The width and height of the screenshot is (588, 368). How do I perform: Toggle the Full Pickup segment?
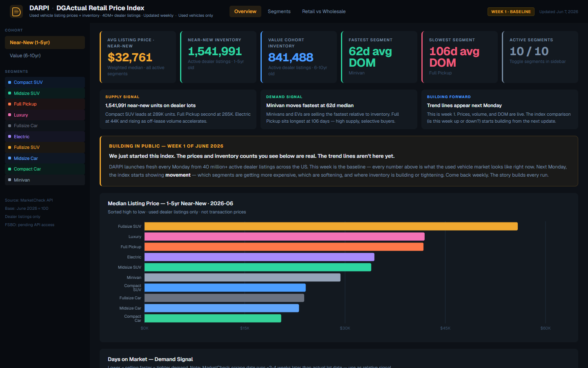pos(45,104)
